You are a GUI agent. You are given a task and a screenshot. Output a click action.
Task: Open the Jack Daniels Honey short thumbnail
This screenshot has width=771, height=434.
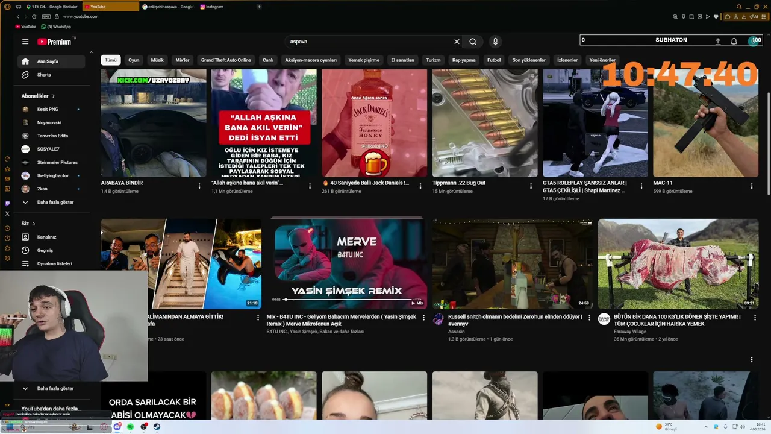click(x=374, y=123)
